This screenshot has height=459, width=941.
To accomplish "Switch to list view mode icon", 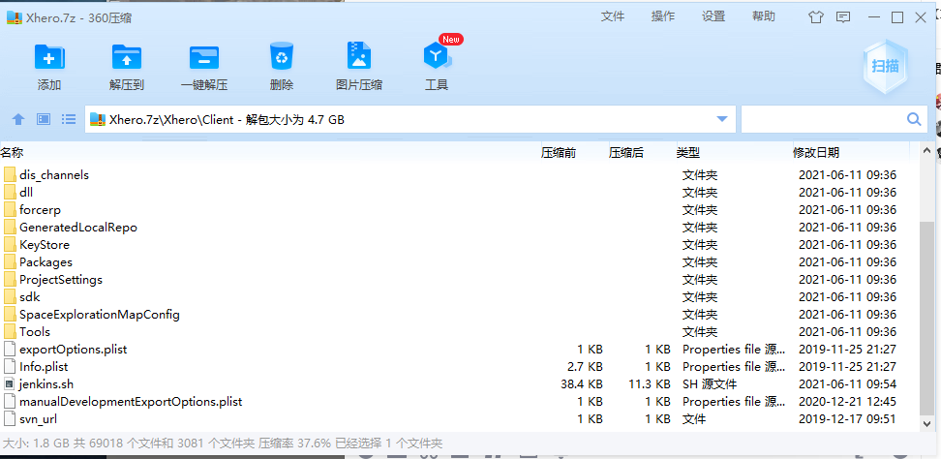I will tap(69, 120).
